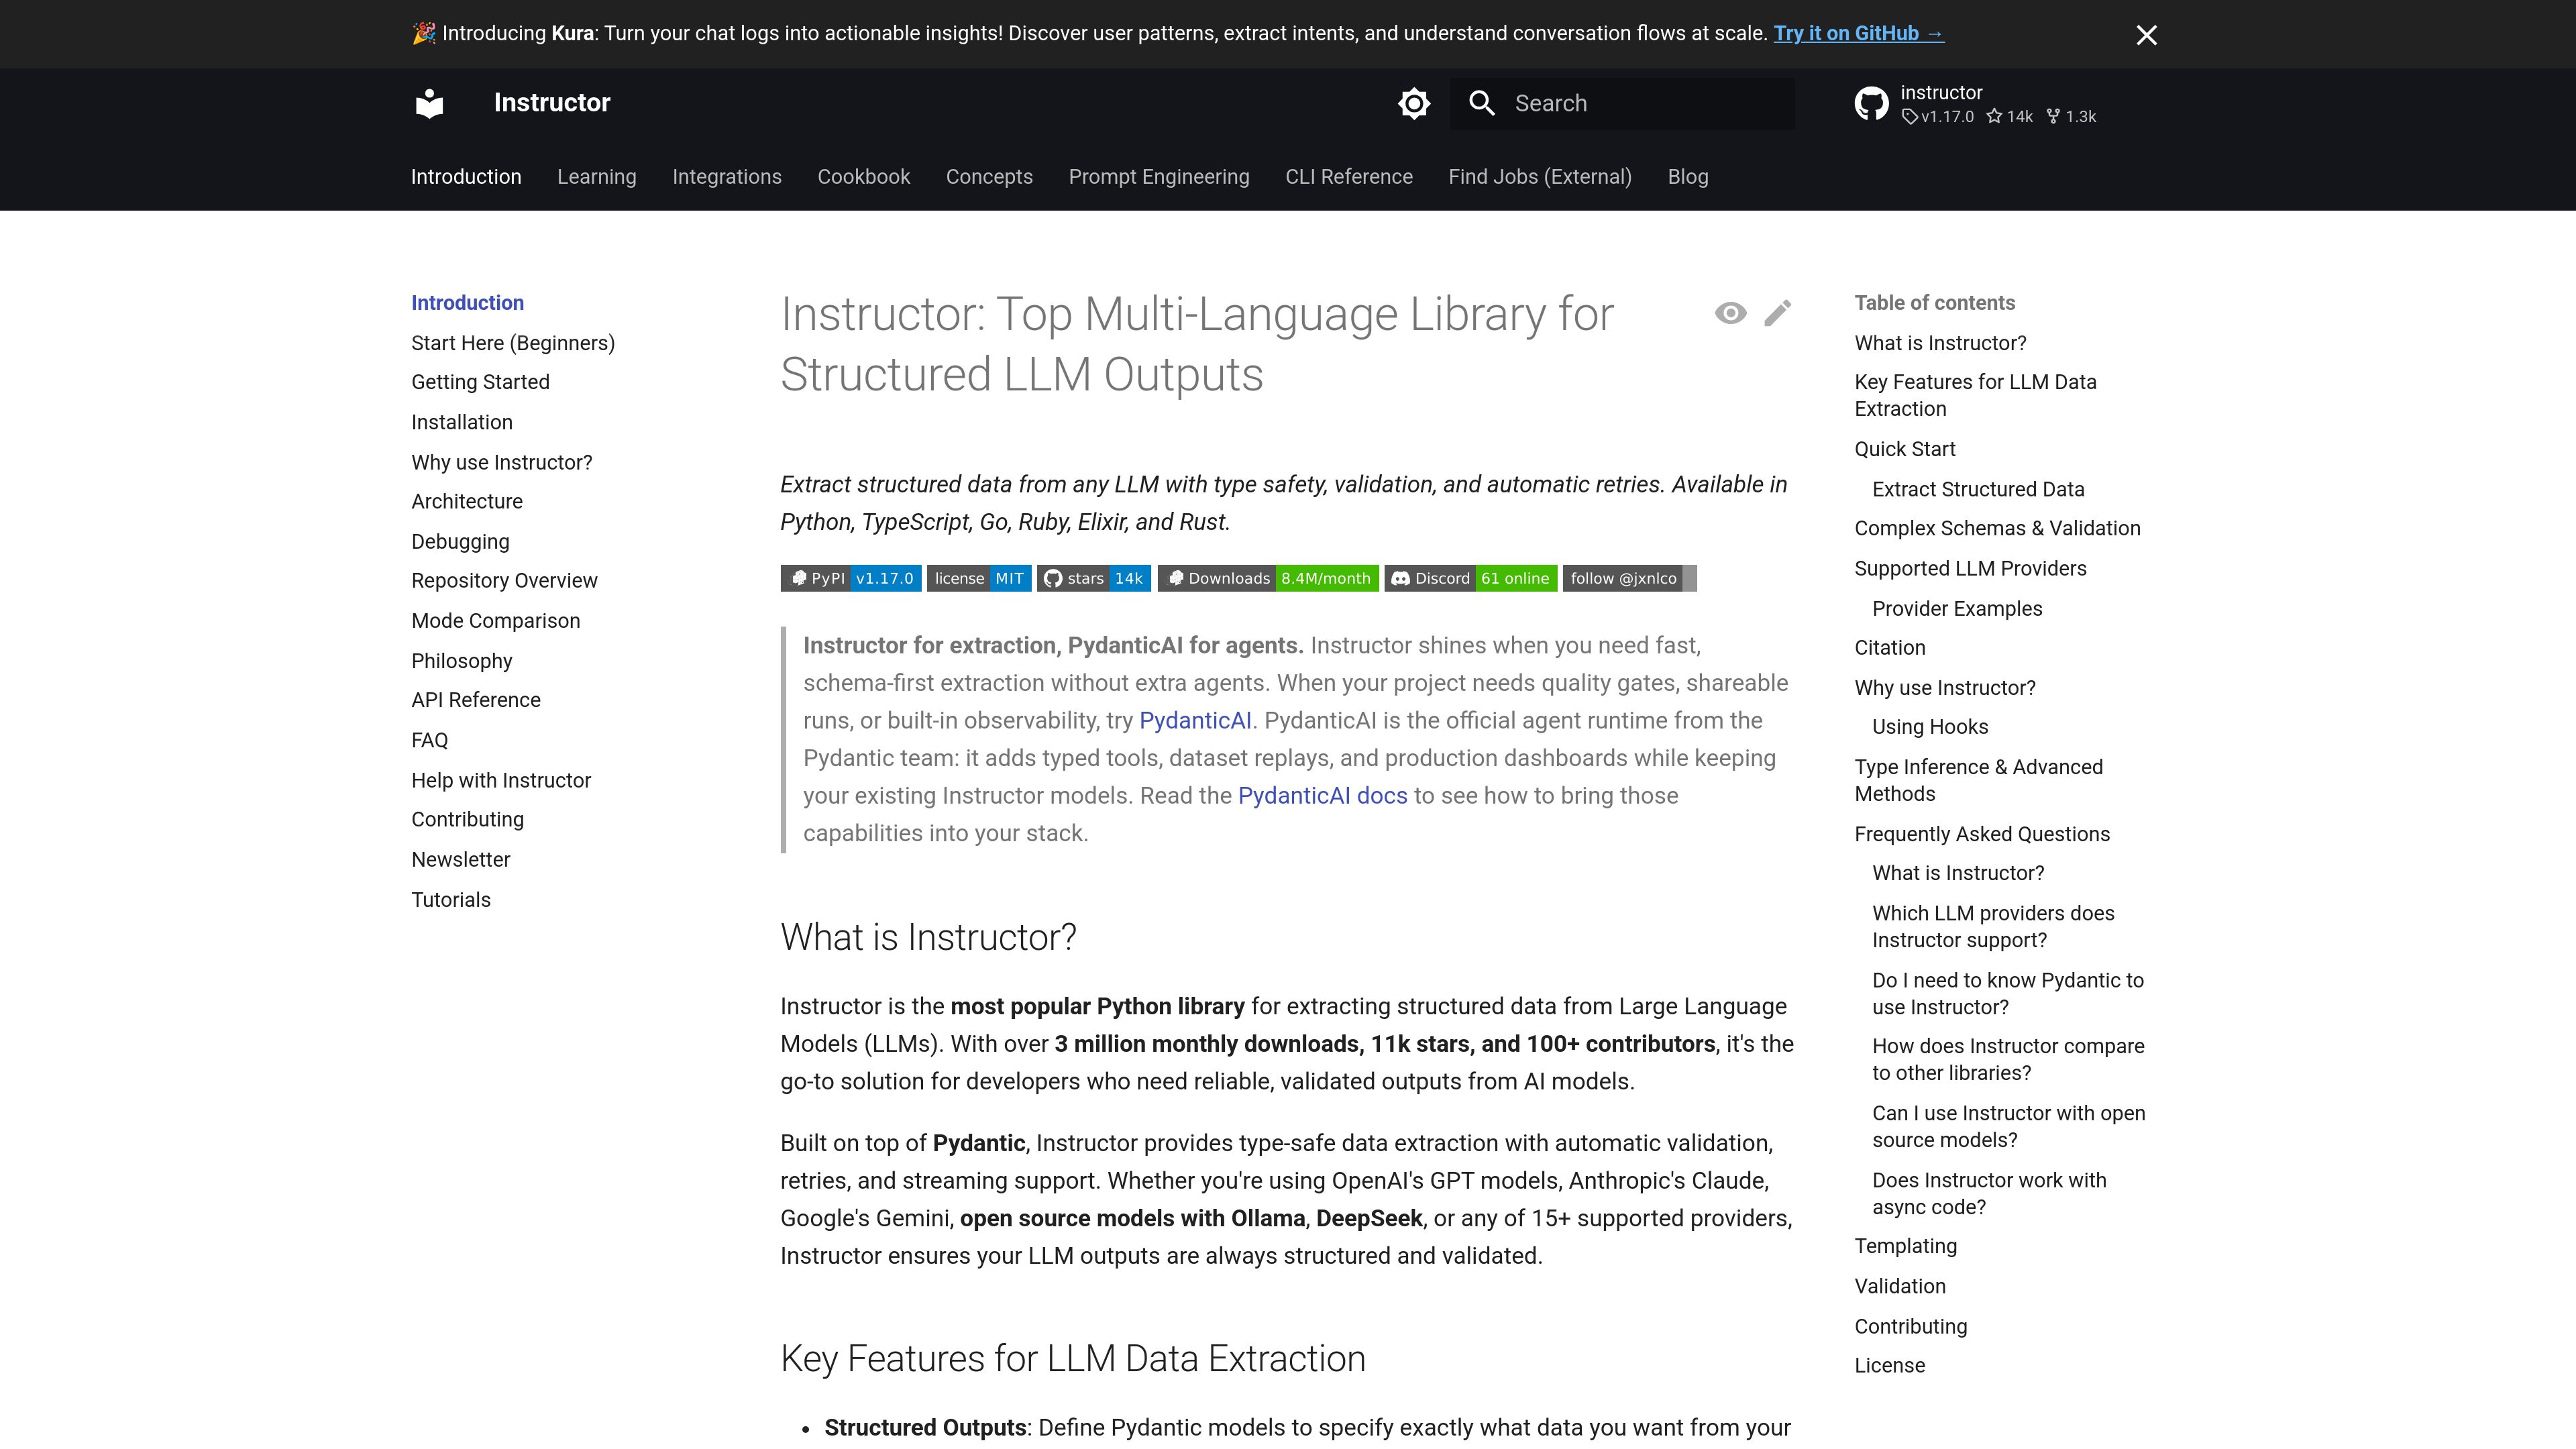Jump to Quick Start in table of contents
This screenshot has height=1449, width=2576.
pos(1905,449)
